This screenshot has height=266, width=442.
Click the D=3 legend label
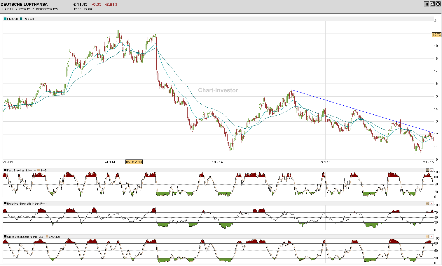[44, 171]
